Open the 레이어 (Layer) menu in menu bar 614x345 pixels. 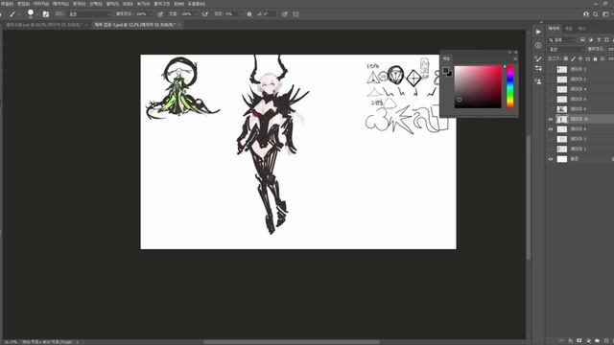60,4
